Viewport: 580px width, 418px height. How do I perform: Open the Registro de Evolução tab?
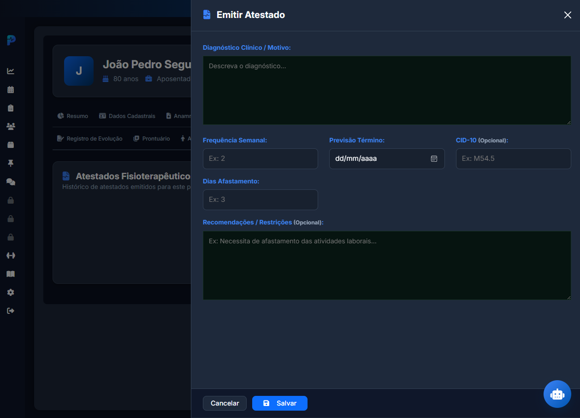point(90,138)
